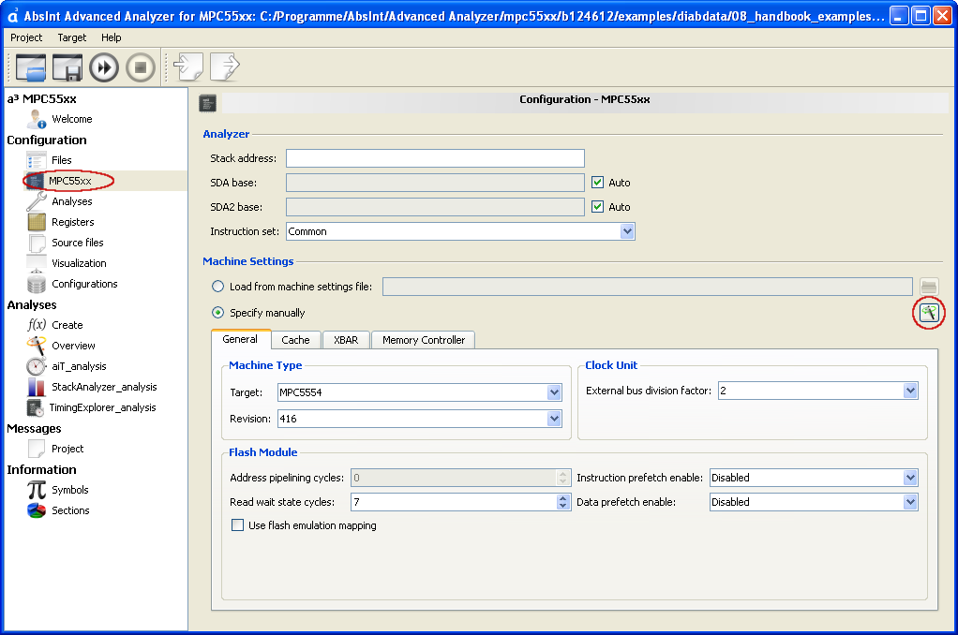Image resolution: width=958 pixels, height=635 pixels.
Task: Click the import document arrow icon
Action: pyautogui.click(x=188, y=66)
